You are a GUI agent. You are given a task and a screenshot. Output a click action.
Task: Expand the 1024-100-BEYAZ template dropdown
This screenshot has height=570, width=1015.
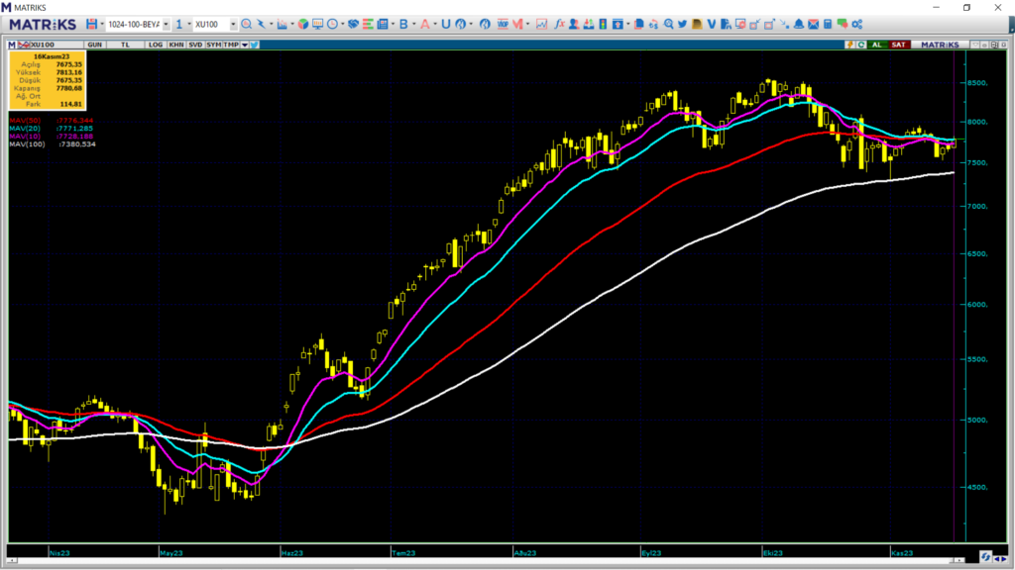point(165,24)
